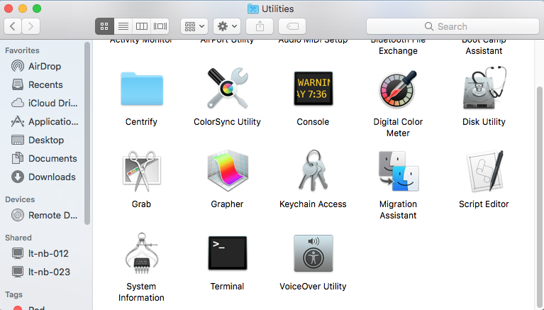
Task: Open the Script Editor icon
Action: [x=484, y=171]
